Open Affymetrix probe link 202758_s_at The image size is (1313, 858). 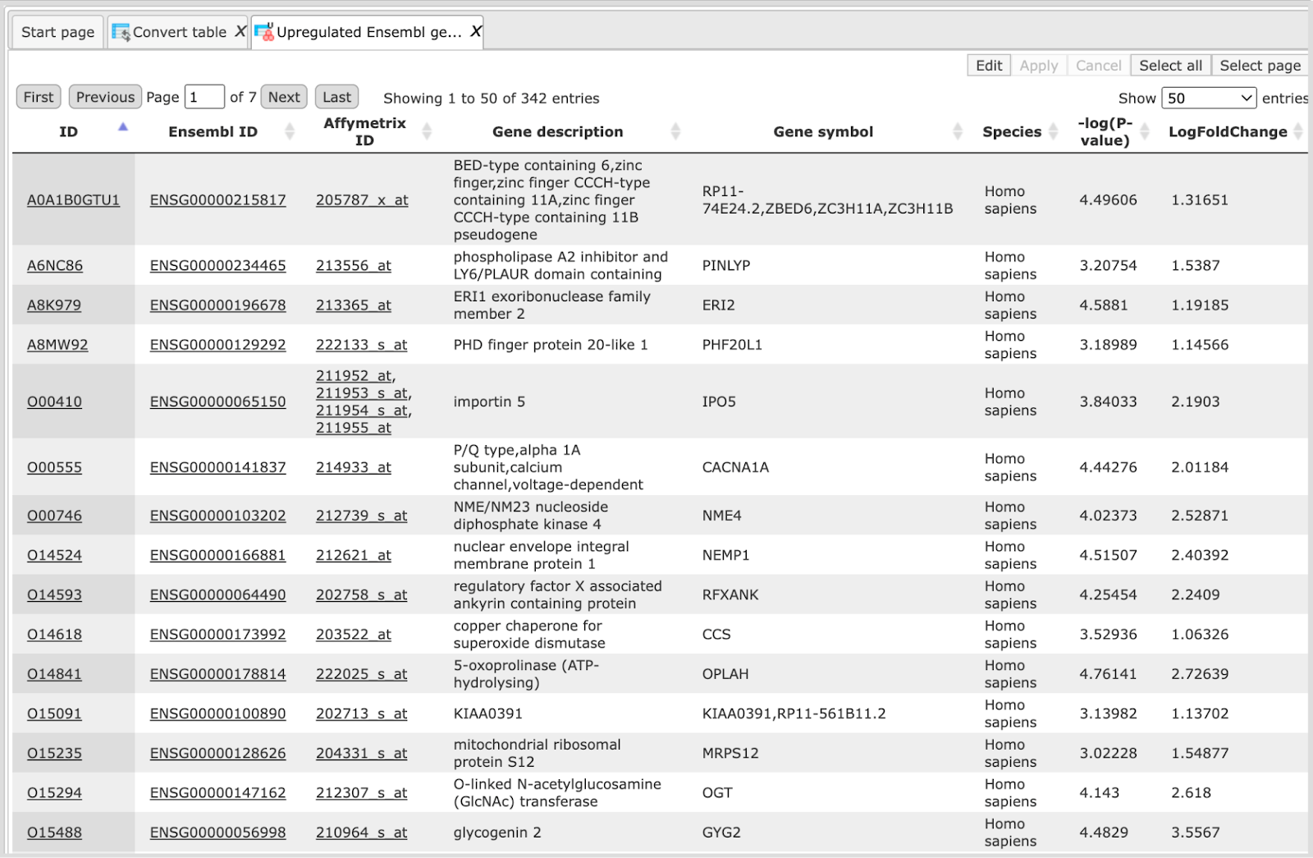point(362,594)
